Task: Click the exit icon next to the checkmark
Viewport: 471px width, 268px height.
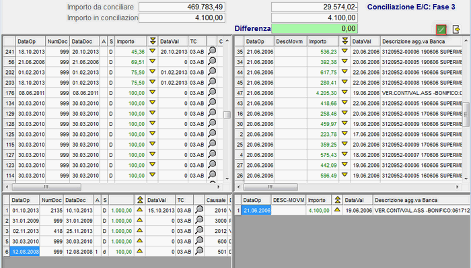Action: [x=456, y=30]
